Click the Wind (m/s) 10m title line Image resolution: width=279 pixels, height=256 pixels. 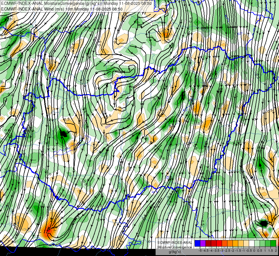pyautogui.click(x=62, y=9)
